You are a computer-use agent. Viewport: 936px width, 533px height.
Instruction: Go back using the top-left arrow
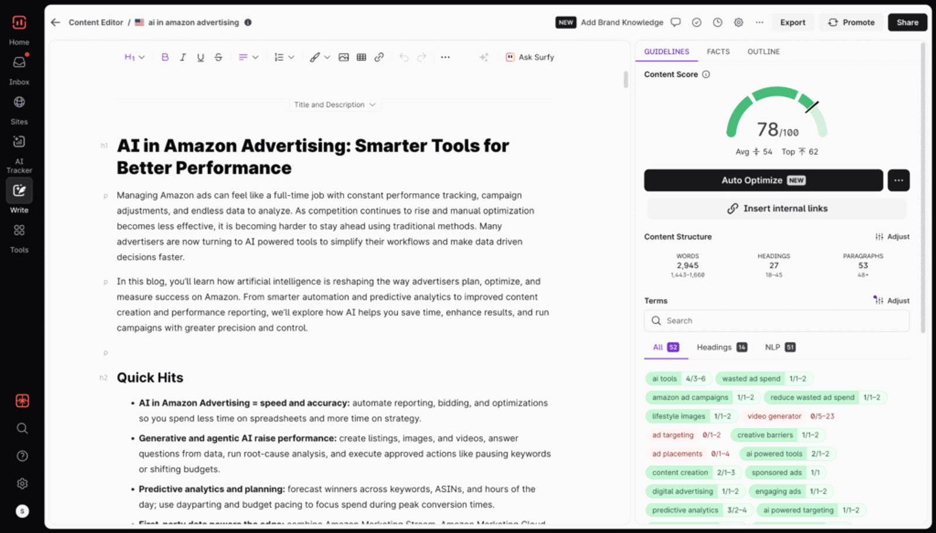click(56, 22)
